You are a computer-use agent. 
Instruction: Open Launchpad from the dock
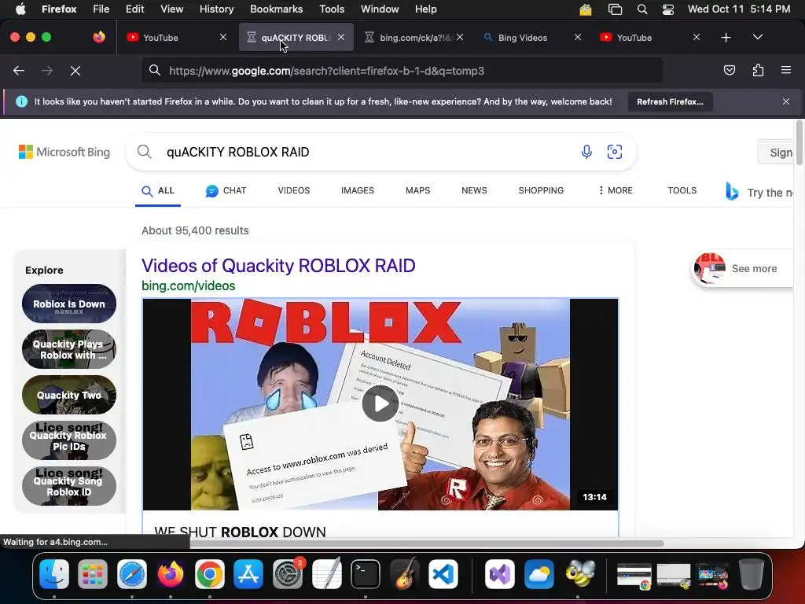(x=93, y=573)
